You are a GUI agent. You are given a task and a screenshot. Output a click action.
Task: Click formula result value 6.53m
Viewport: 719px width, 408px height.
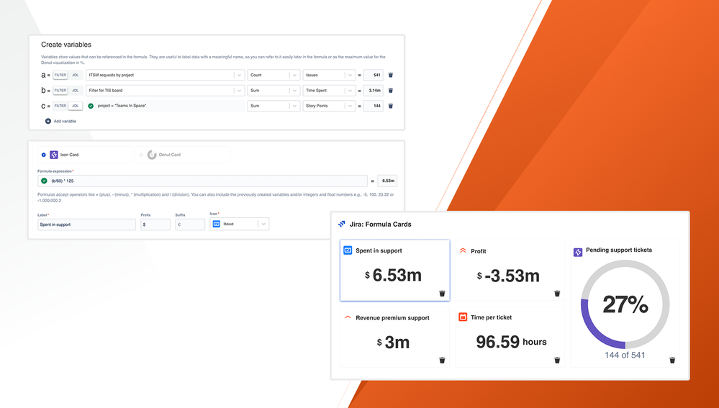(x=387, y=181)
